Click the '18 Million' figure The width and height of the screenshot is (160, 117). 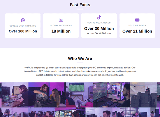point(61,31)
